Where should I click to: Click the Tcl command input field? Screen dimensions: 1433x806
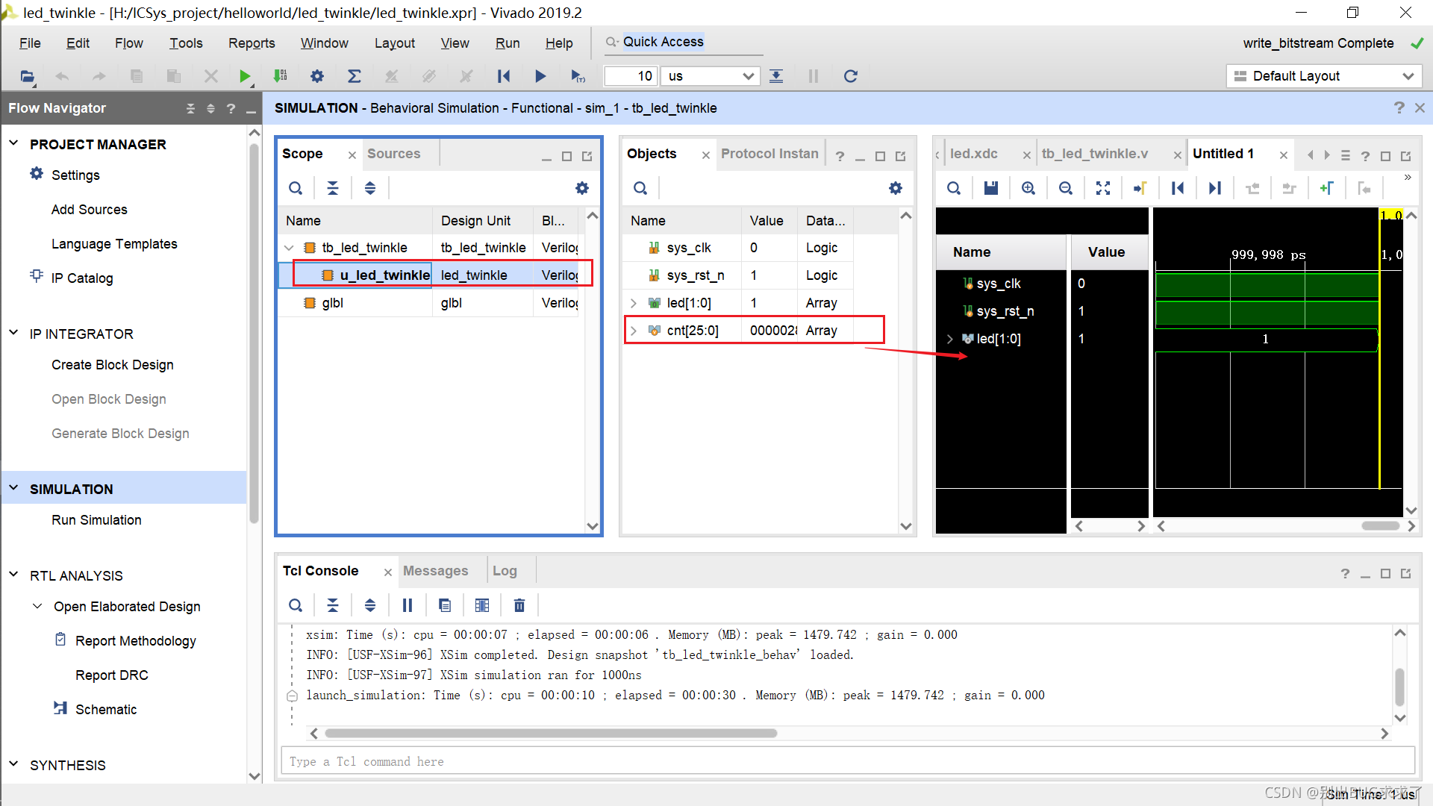[x=847, y=761]
